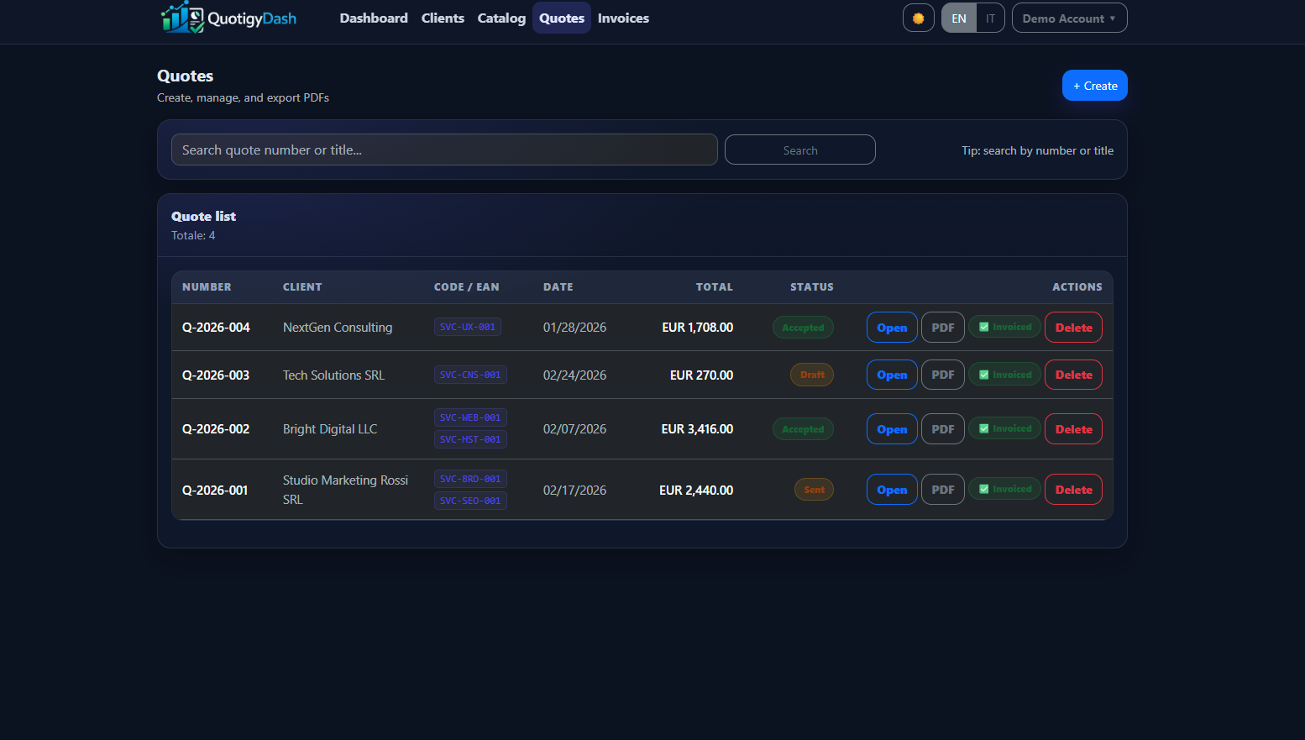1305x740 pixels.
Task: Click the Draft status badge
Action: pyautogui.click(x=812, y=375)
